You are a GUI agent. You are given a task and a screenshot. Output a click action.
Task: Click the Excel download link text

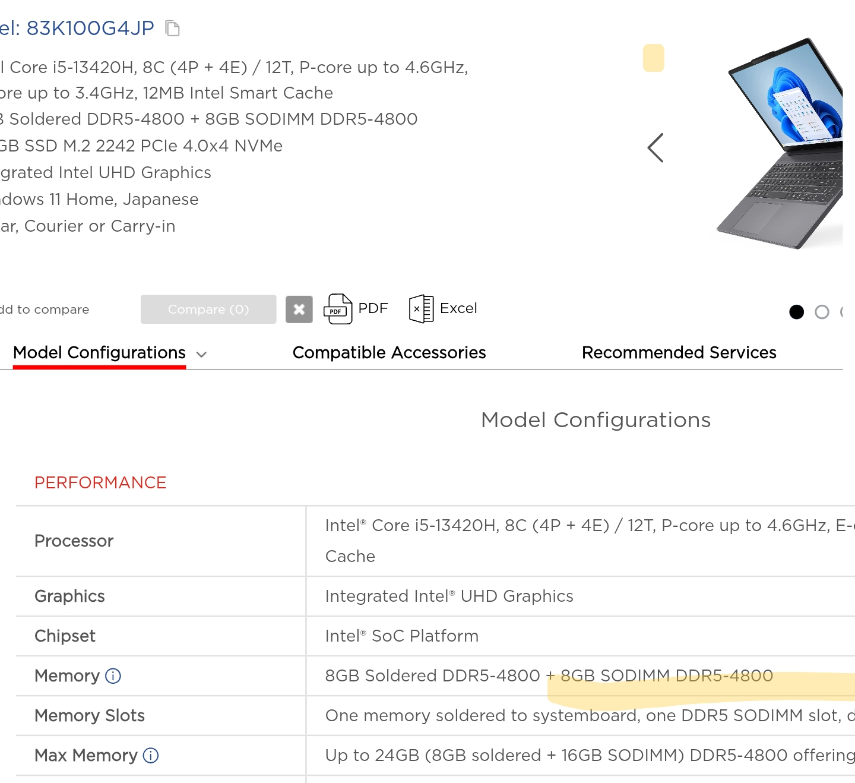458,308
